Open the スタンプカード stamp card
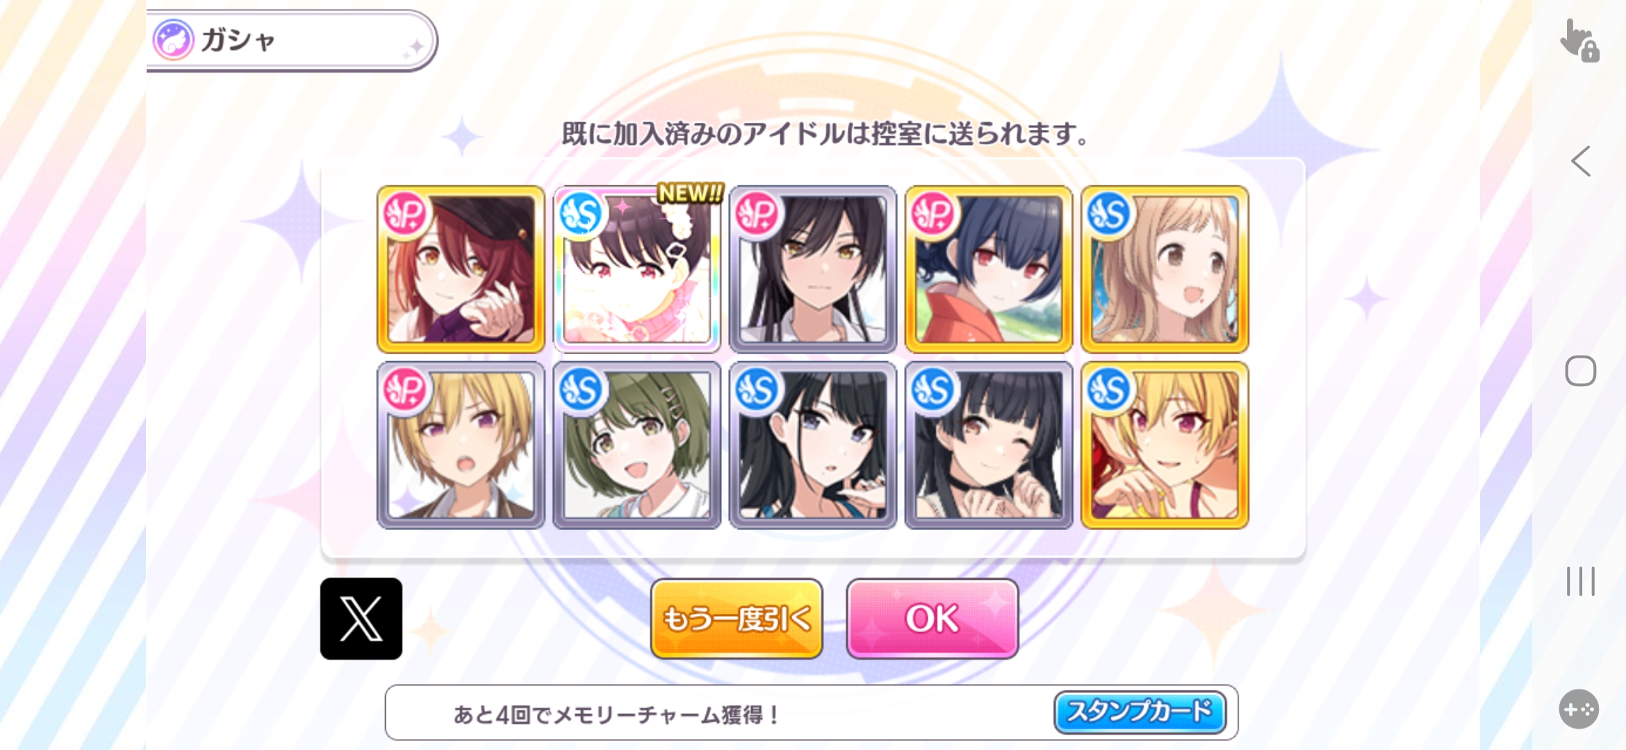The width and height of the screenshot is (1626, 750). click(1140, 712)
